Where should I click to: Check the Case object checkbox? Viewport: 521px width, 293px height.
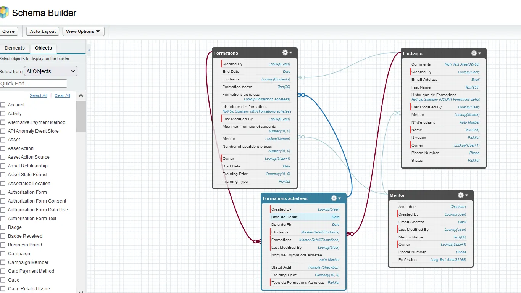(3, 280)
